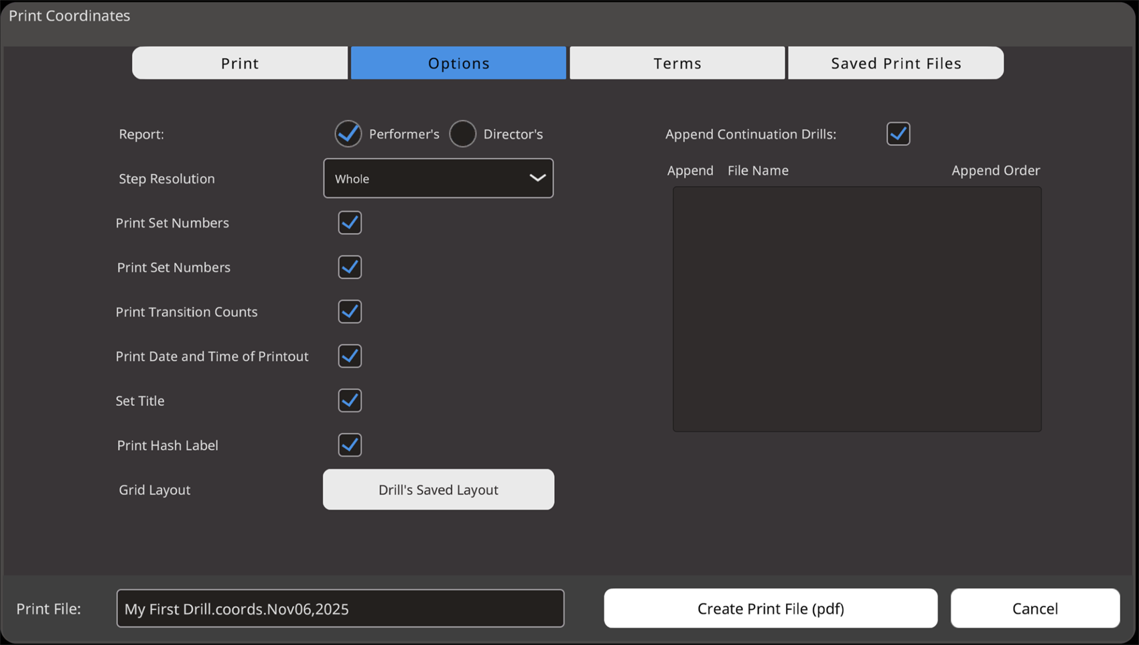This screenshot has height=645, width=1139.
Task: Select the Performer's report radio button
Action: coord(348,134)
